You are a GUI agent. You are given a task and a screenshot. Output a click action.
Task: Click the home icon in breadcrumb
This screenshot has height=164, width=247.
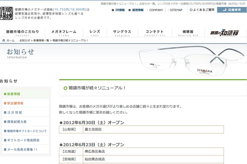[4, 40]
